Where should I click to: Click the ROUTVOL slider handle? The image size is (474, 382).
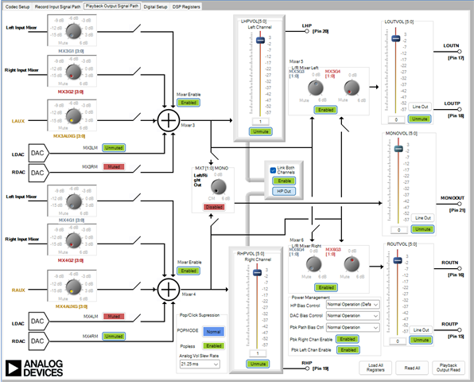point(397,260)
